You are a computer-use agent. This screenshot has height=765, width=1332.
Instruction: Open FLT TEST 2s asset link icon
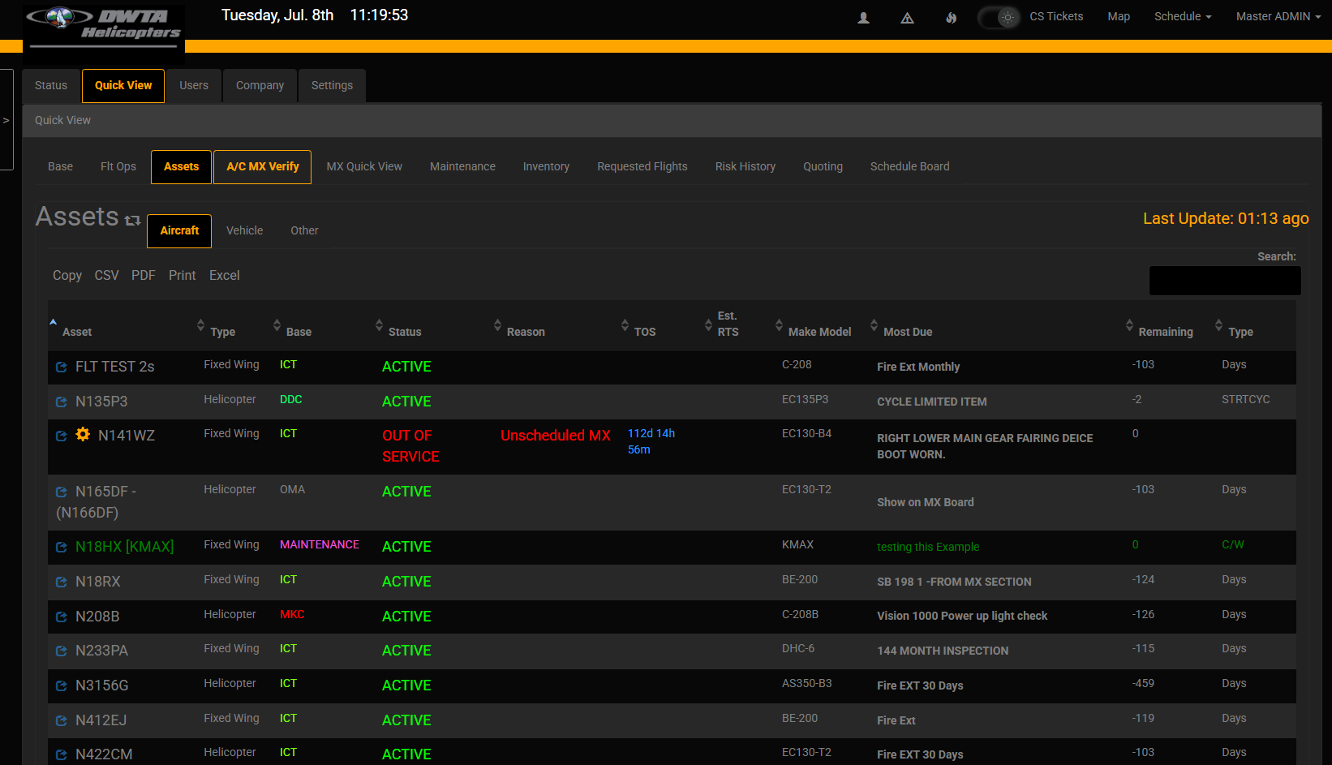(61, 367)
